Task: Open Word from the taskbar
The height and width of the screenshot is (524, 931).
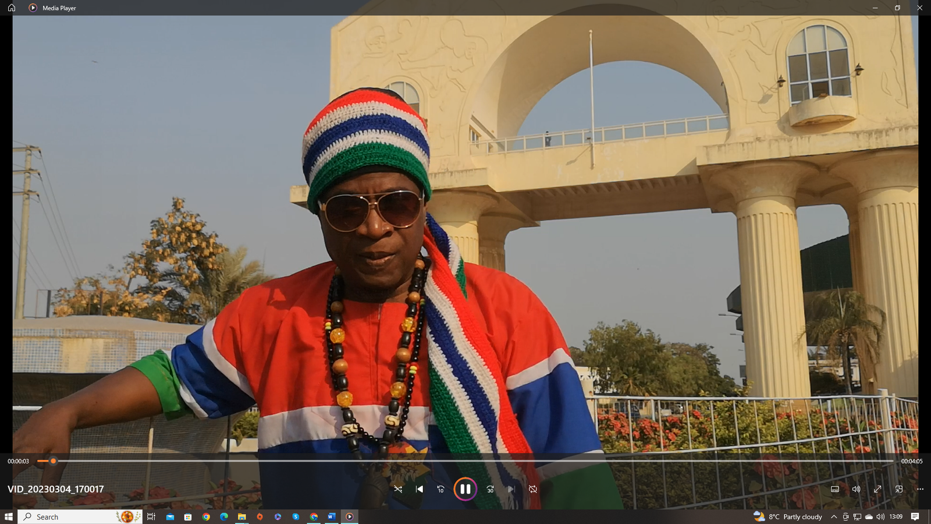Action: click(331, 517)
